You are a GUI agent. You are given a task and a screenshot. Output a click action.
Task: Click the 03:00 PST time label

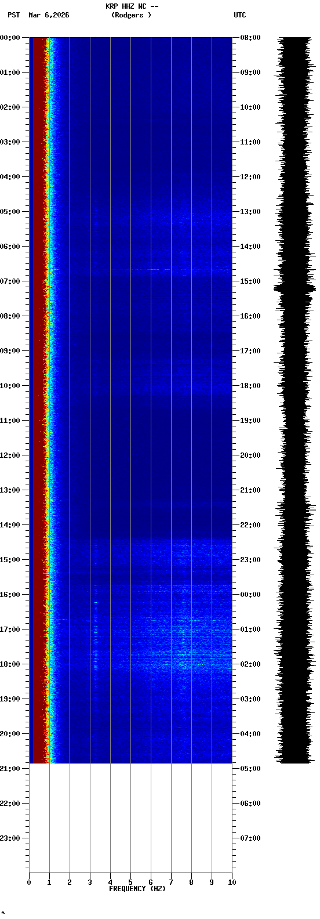point(10,142)
